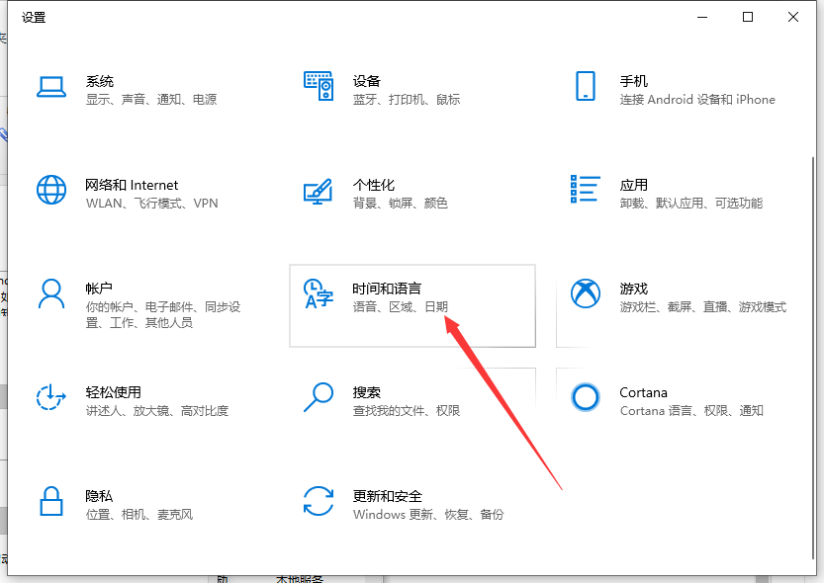The image size is (824, 583).
Task: Open the 网络和 Internet settings link
Action: click(132, 185)
